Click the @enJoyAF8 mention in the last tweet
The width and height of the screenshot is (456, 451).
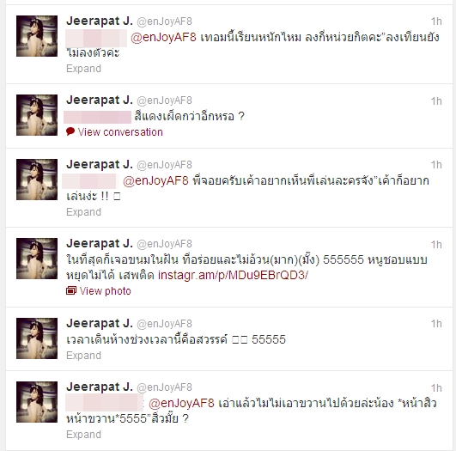click(x=181, y=403)
